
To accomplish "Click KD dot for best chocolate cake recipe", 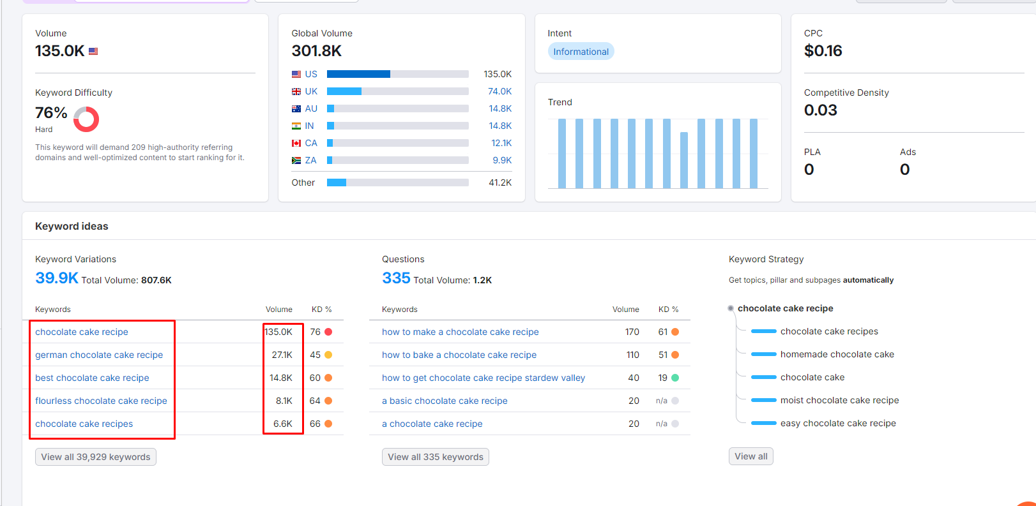I will tap(328, 378).
